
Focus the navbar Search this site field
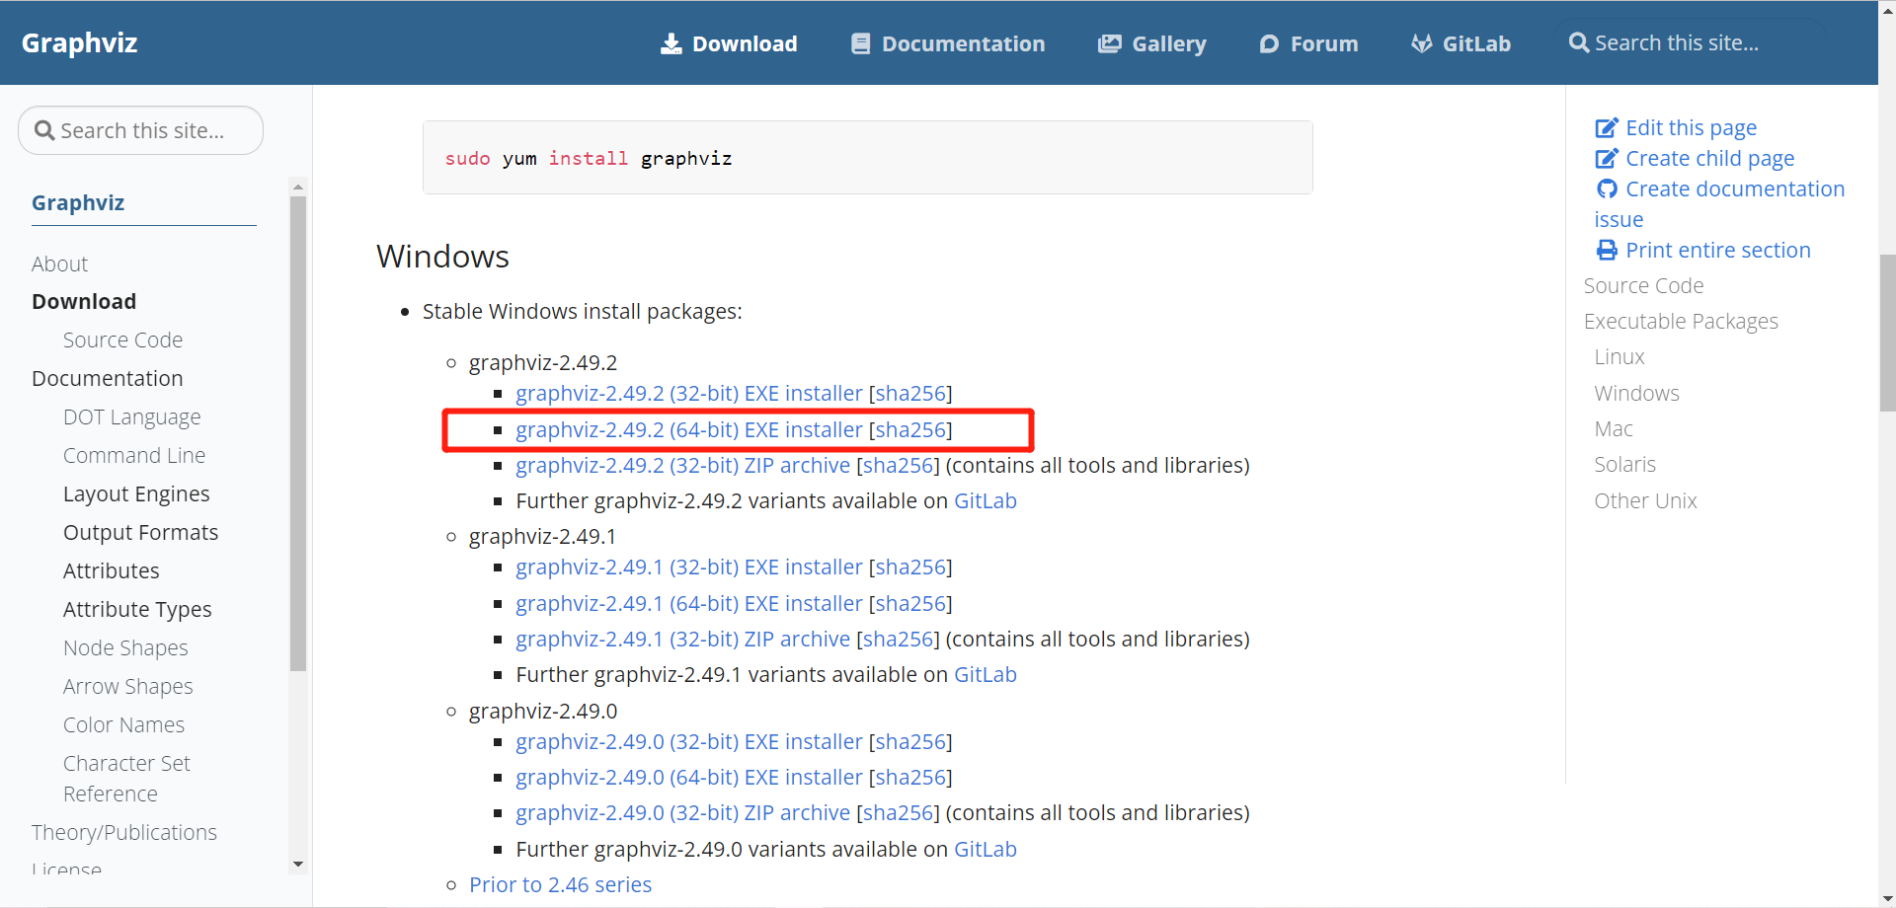click(1692, 42)
